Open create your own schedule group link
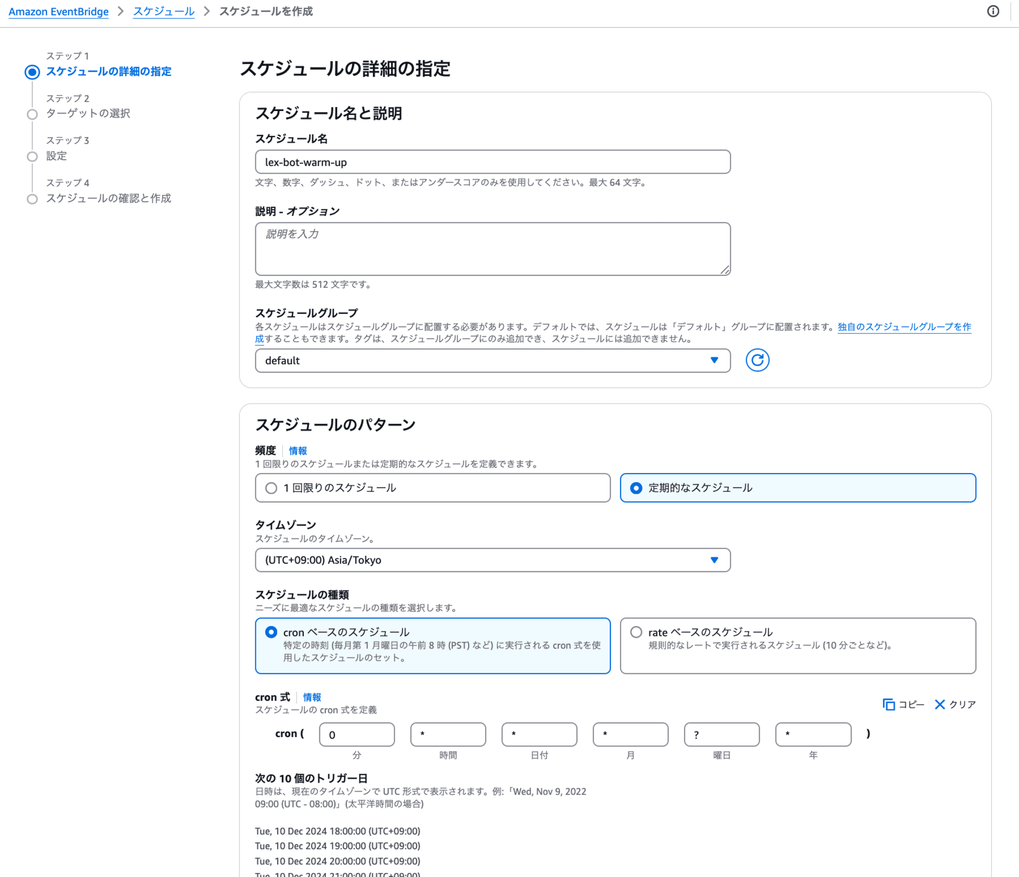Viewport: 1019px width, 877px height. click(x=904, y=326)
